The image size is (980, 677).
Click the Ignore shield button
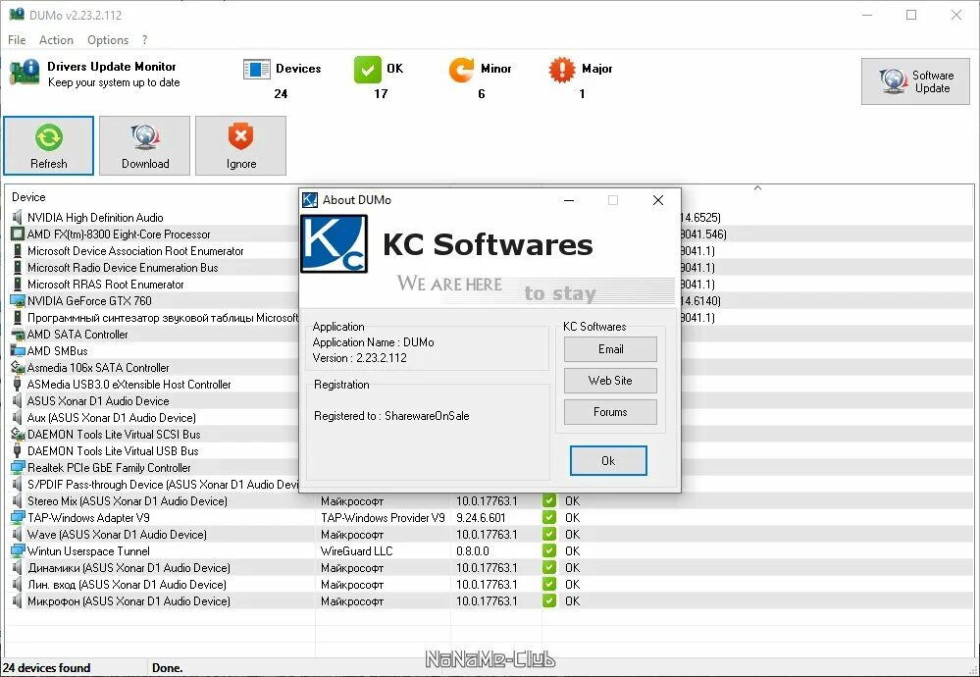click(x=240, y=145)
